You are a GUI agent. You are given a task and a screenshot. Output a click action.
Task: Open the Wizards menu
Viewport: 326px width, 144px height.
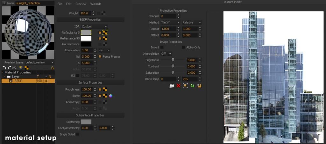tap(96, 4)
